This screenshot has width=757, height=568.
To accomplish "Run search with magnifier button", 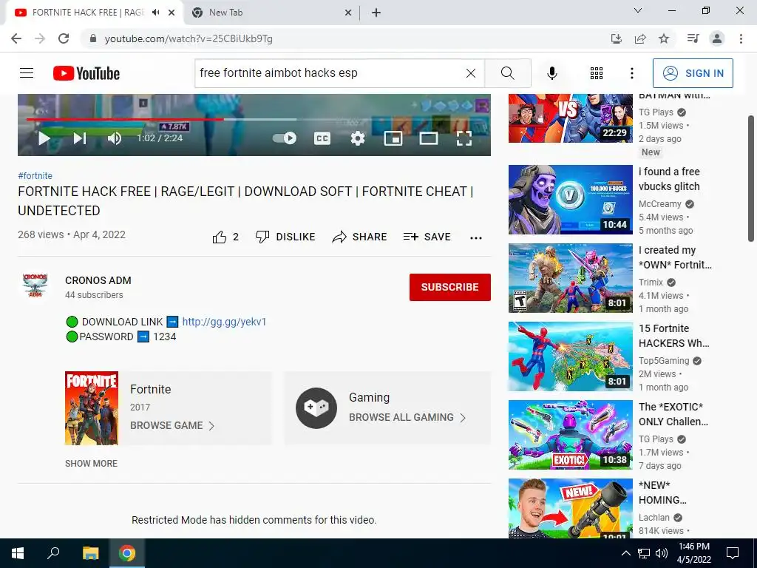I will (x=507, y=73).
